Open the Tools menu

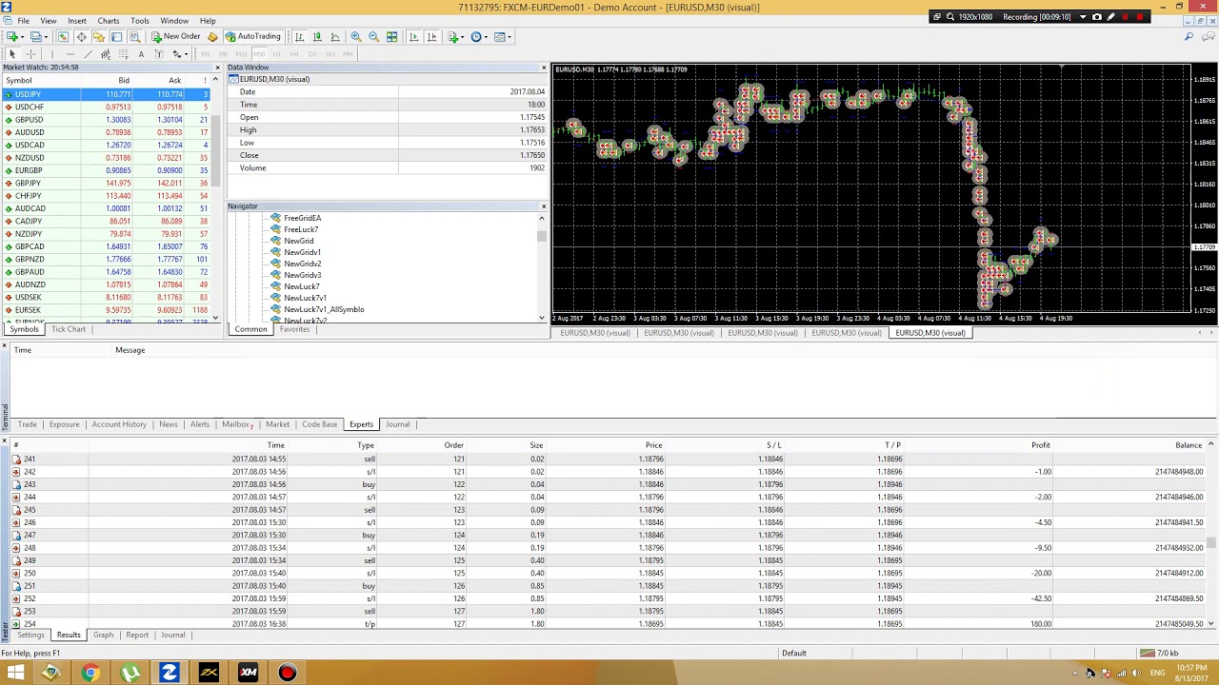[140, 20]
